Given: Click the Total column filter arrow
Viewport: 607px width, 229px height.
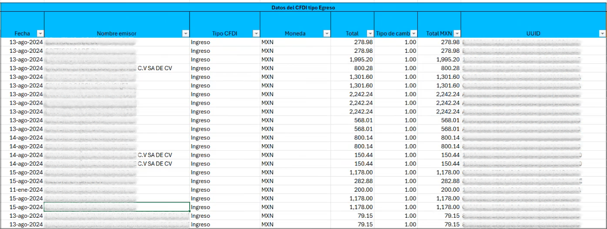Looking at the screenshot, I should click(x=370, y=33).
